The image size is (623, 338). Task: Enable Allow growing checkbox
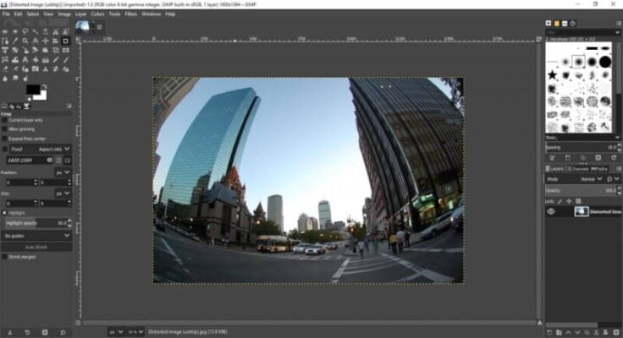click(5, 129)
